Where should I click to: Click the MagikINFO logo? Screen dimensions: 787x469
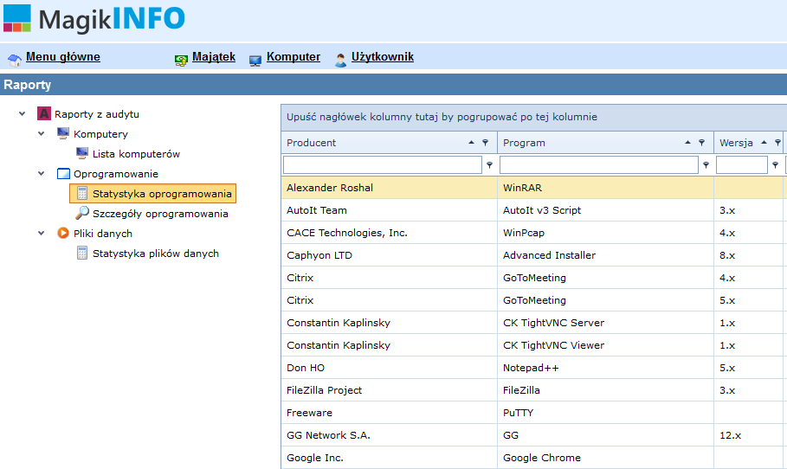coord(94,18)
